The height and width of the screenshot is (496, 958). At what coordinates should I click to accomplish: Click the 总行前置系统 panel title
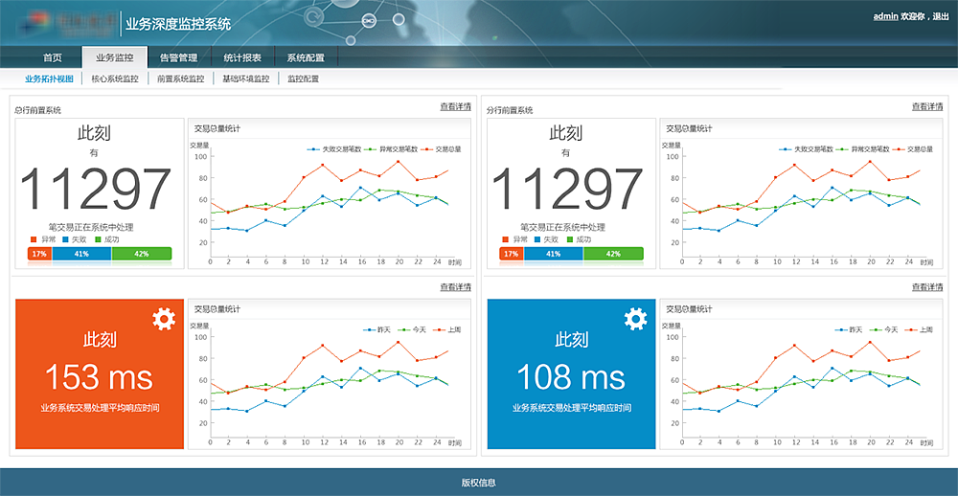coord(38,110)
